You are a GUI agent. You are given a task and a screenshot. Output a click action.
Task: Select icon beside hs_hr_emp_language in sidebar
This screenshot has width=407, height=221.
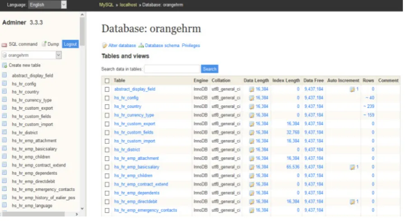click(5, 205)
